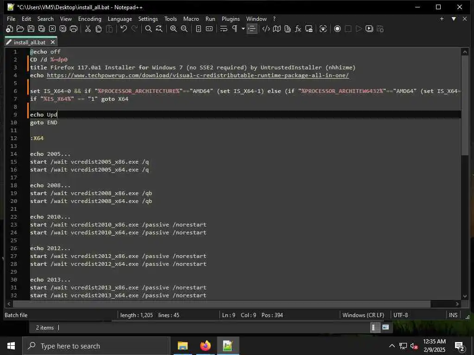Toggle word wrap toolbar button
The width and height of the screenshot is (474, 355).
tap(224, 29)
